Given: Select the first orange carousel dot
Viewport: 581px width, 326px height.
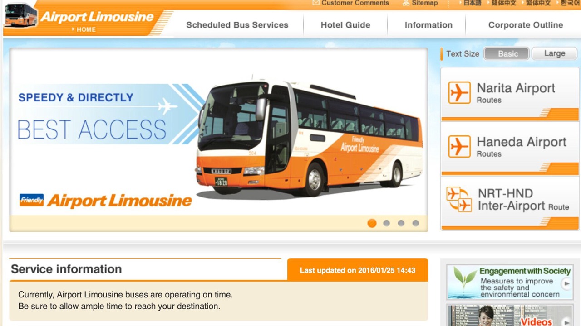Looking at the screenshot, I should 372,223.
